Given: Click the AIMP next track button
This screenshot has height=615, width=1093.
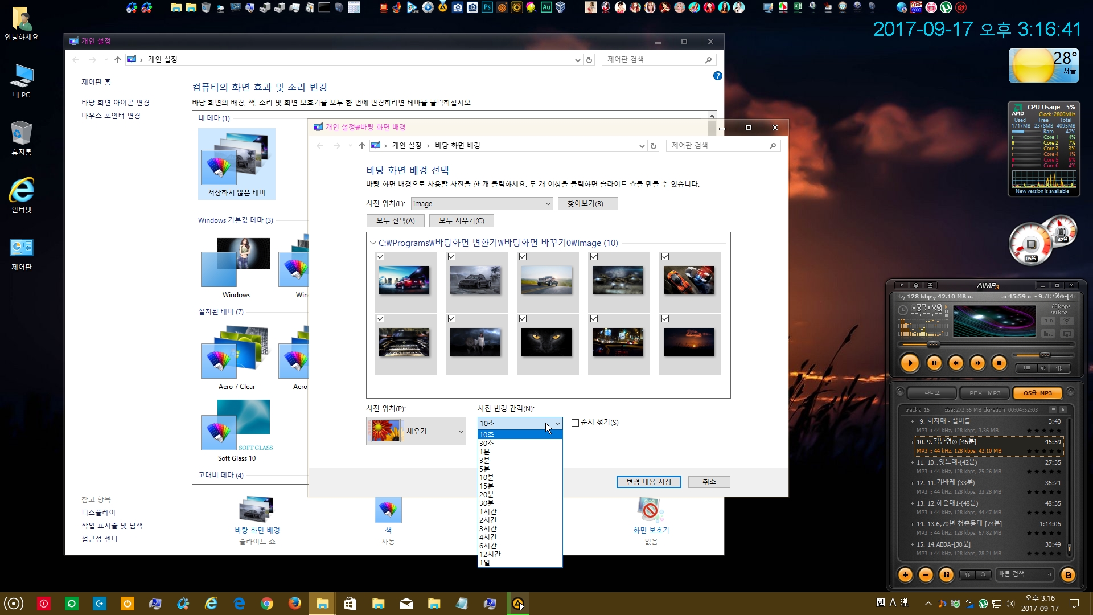Looking at the screenshot, I should 977,363.
